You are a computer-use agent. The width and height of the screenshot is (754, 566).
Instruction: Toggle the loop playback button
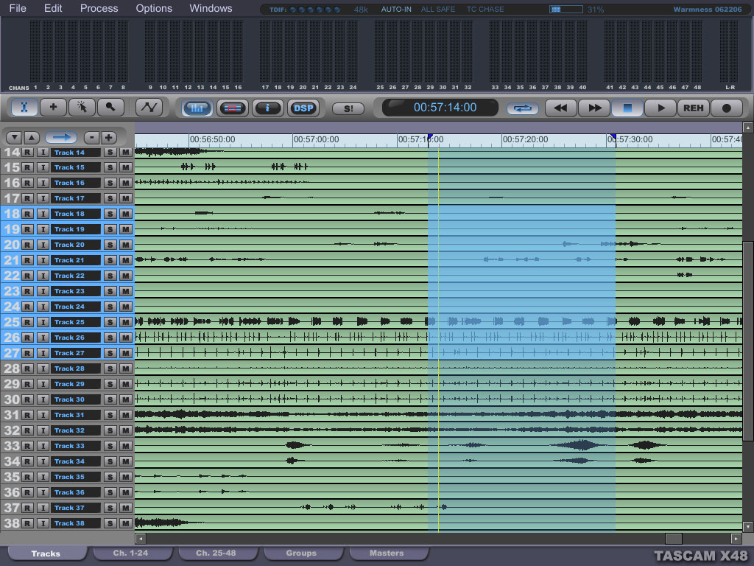[x=522, y=108]
